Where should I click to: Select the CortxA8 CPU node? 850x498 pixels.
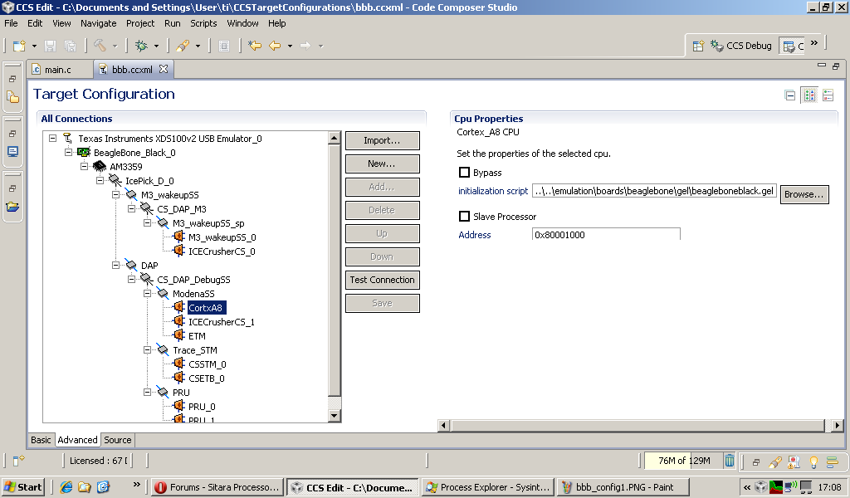coord(206,308)
